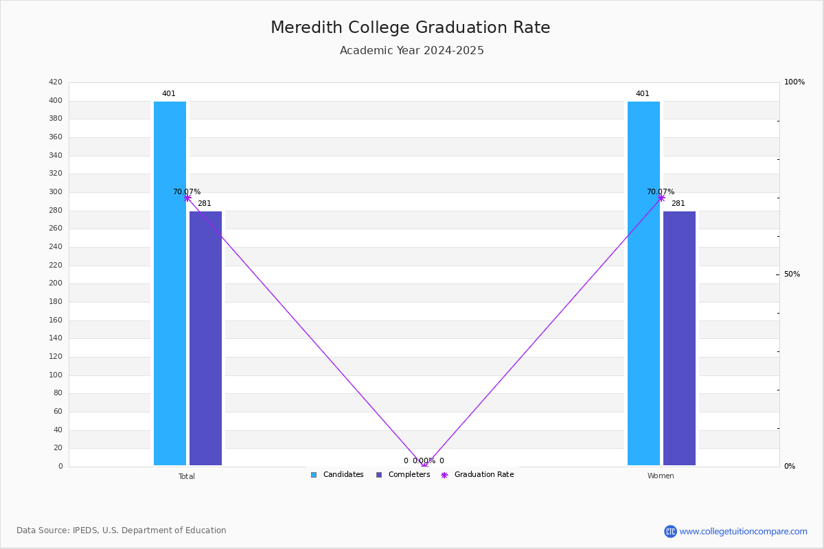The width and height of the screenshot is (824, 549).
Task: Click the Data Source IPEDS text
Action: pyautogui.click(x=122, y=530)
